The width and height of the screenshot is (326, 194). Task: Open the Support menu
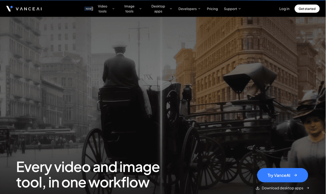tap(230, 9)
